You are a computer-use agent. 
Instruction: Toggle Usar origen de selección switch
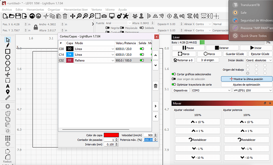(174, 79)
